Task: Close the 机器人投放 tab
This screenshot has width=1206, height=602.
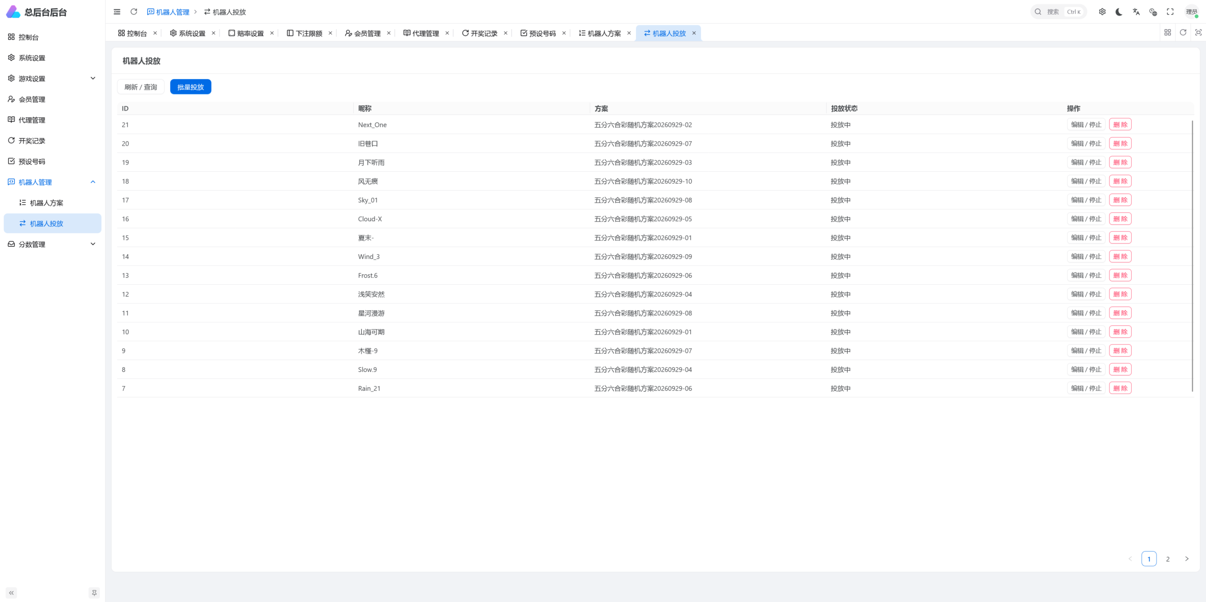Action: coord(694,33)
